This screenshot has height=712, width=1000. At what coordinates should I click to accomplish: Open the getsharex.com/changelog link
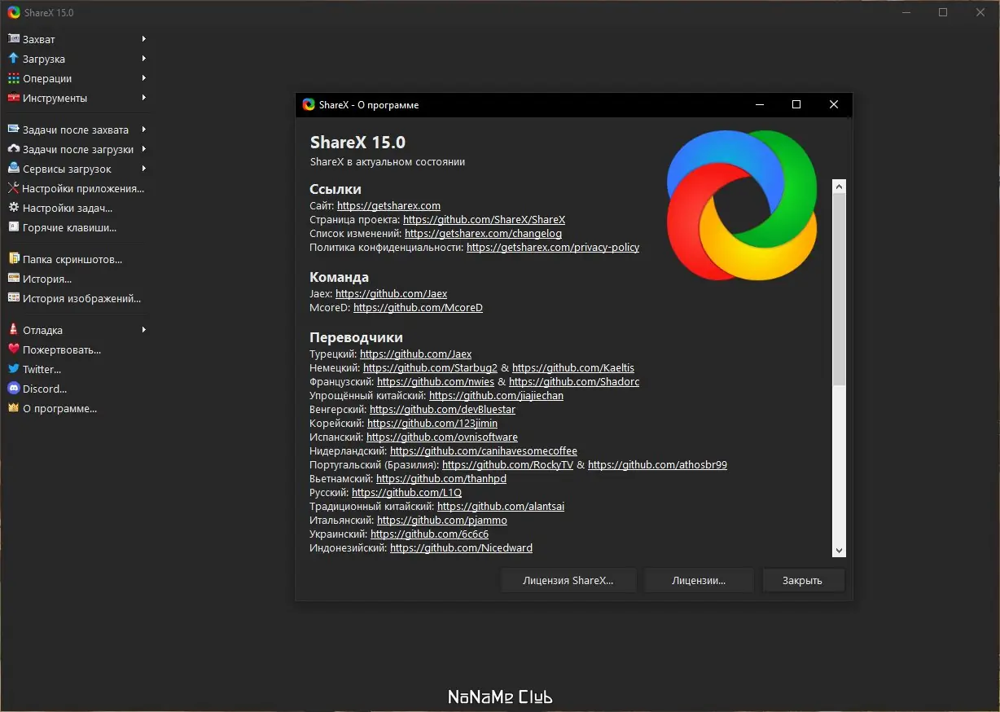click(x=483, y=234)
